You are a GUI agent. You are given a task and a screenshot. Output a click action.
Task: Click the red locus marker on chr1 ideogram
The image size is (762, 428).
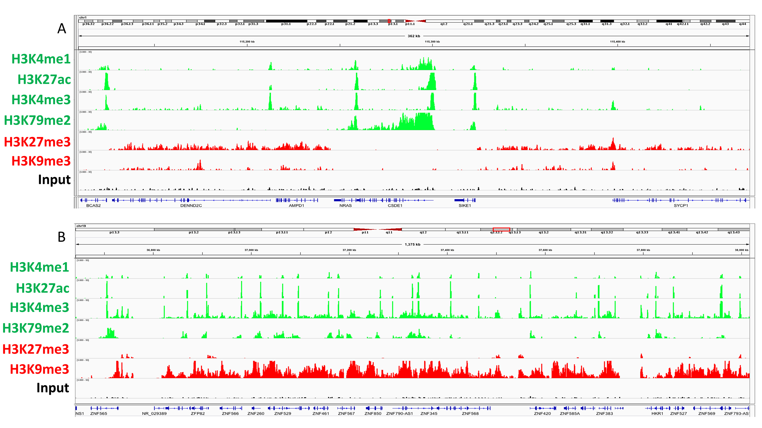(x=389, y=21)
